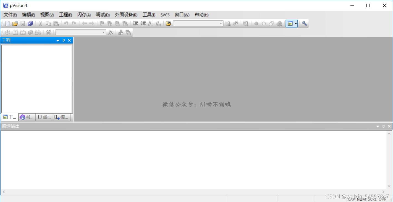Click the Save All files icon
This screenshot has width=393, height=202.
[30, 23]
